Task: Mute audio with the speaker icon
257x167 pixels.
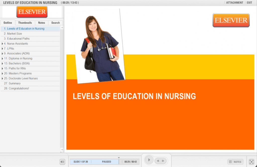Action: click(x=62, y=162)
